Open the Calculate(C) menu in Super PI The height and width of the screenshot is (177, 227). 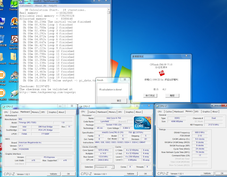coord(26,6)
